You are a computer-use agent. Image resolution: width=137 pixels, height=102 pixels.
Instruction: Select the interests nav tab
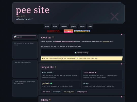point(64,26)
